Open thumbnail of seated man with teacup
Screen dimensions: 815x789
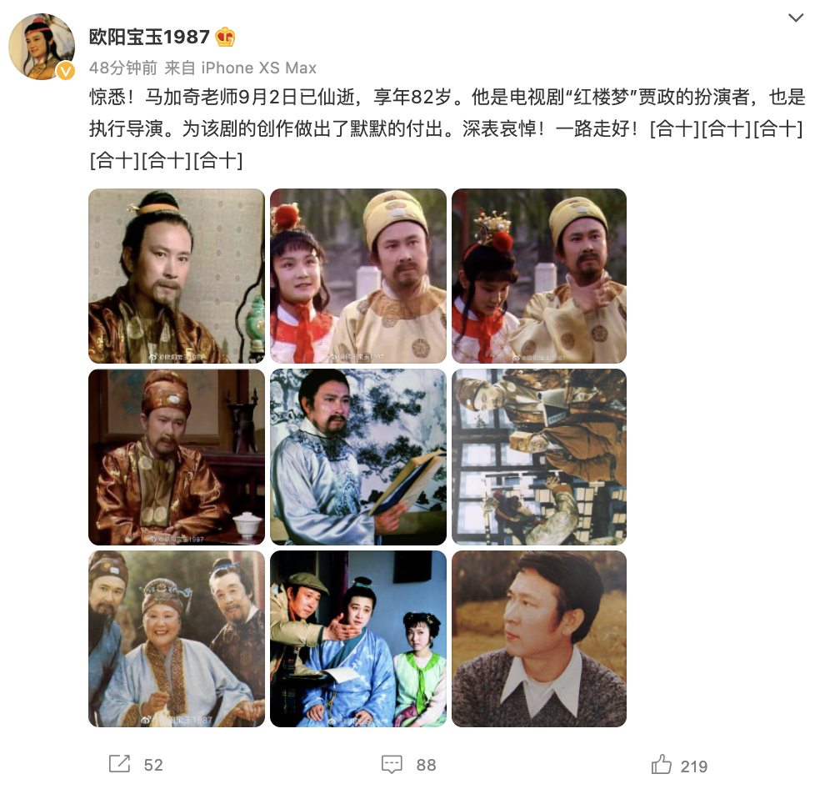177,457
